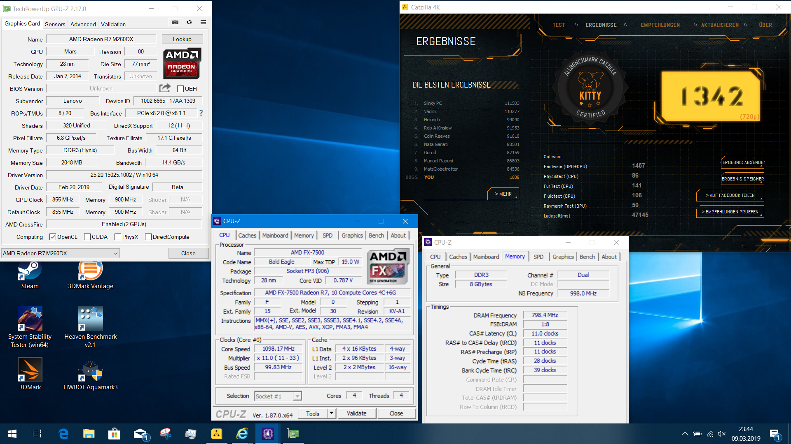Click Tools button in CPU-Z
Screen dimensions: 791x444
coord(313,413)
